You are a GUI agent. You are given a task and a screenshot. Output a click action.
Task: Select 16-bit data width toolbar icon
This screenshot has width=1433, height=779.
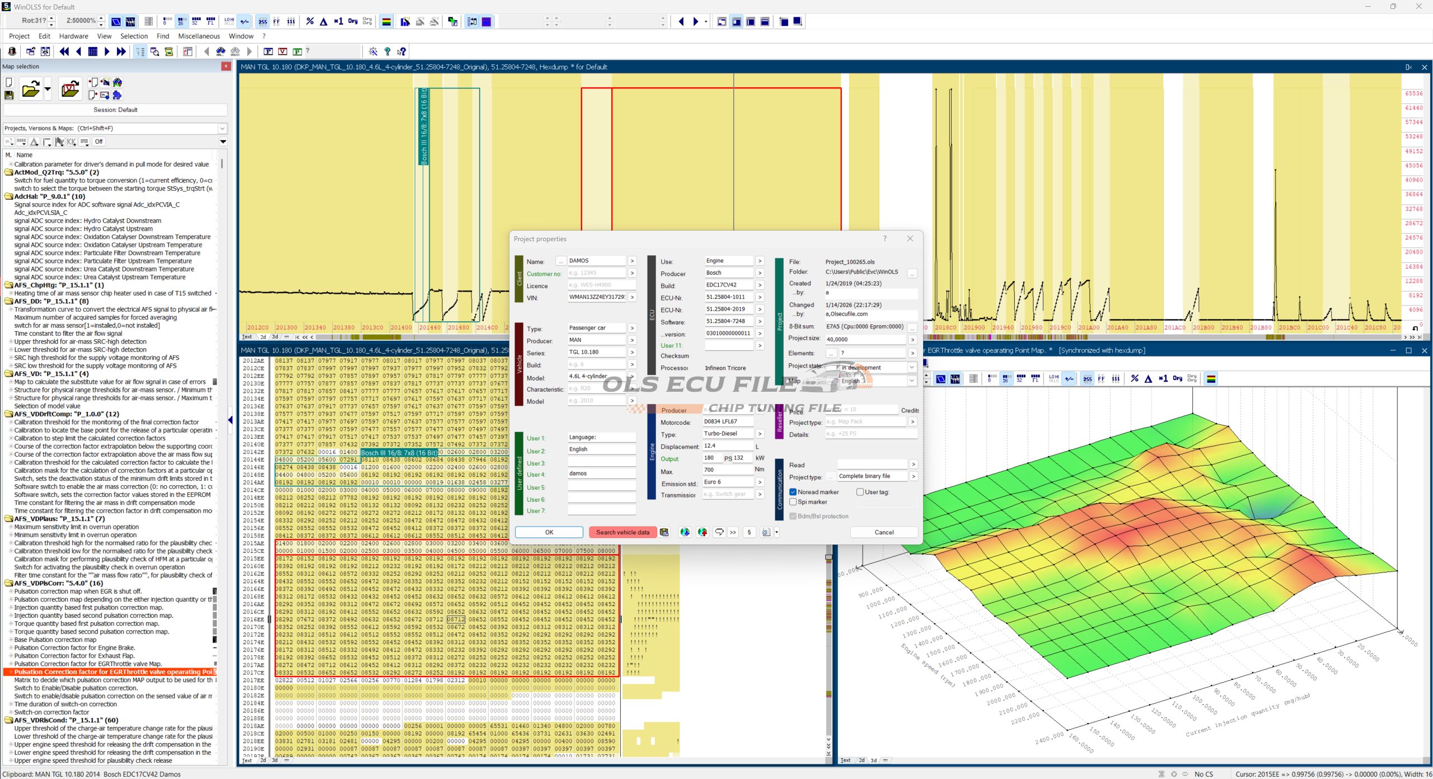[181, 21]
